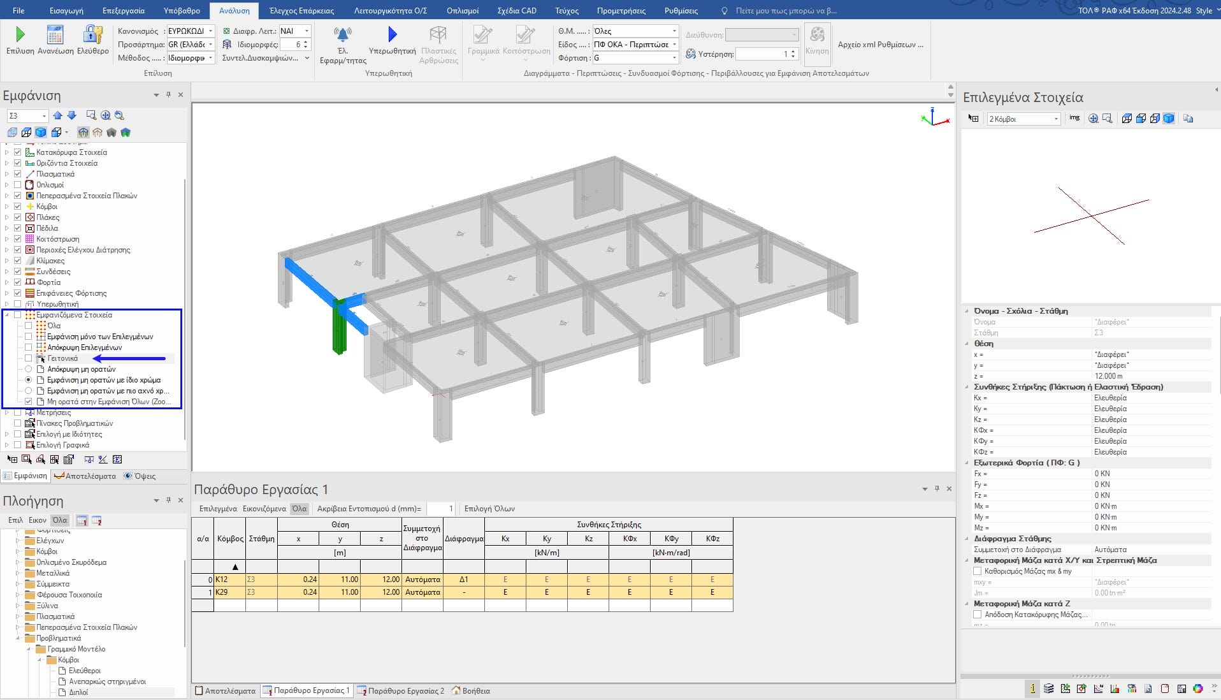Toggle the Οπλισμοί visibility checkbox
The image size is (1221, 700).
pyautogui.click(x=18, y=185)
